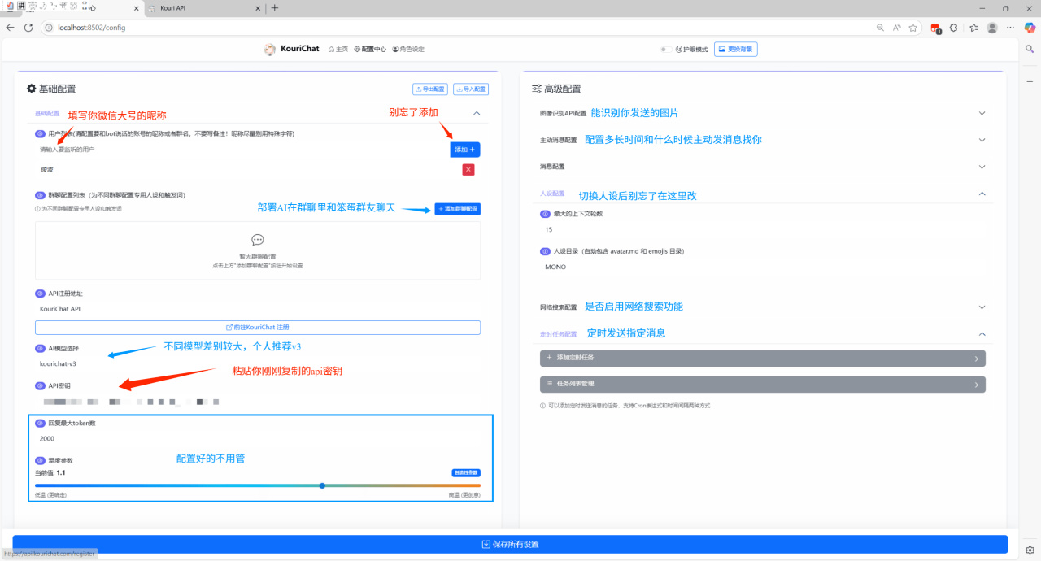
Task: Close the Kouri API browser tab
Action: (258, 8)
